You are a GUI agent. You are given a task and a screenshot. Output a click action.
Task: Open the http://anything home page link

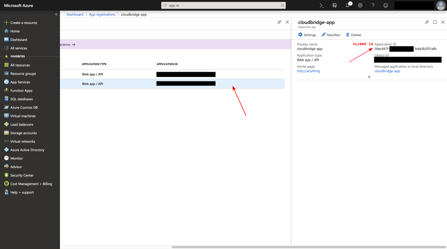point(308,71)
